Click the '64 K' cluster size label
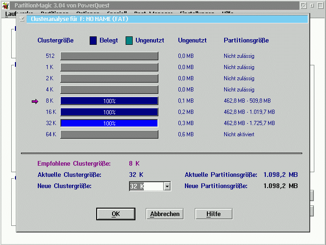This screenshot has width=326, height=245. 51,134
